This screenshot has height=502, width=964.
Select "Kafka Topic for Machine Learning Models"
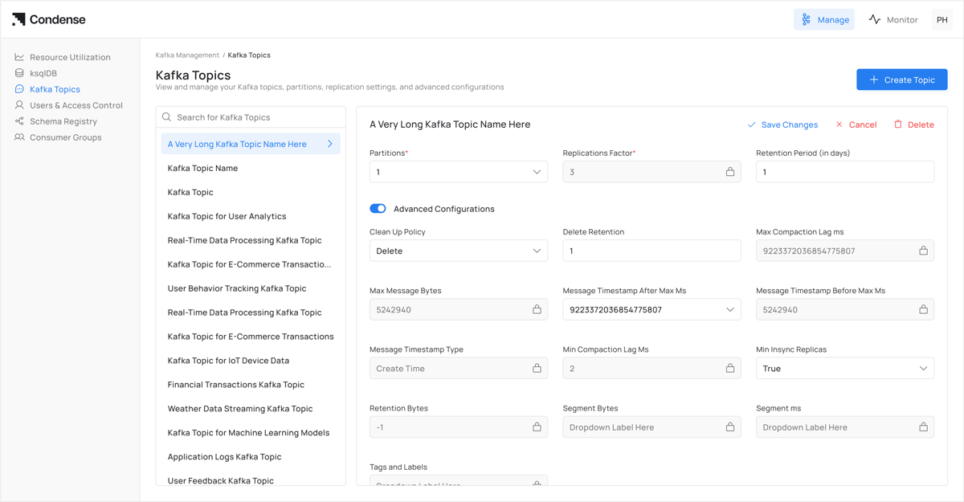coord(251,433)
